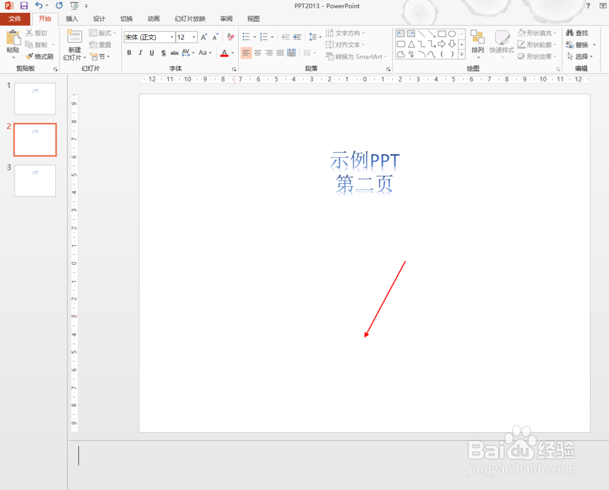Click the Reset (重置) slide button
This screenshot has width=609, height=490.
tap(100, 44)
